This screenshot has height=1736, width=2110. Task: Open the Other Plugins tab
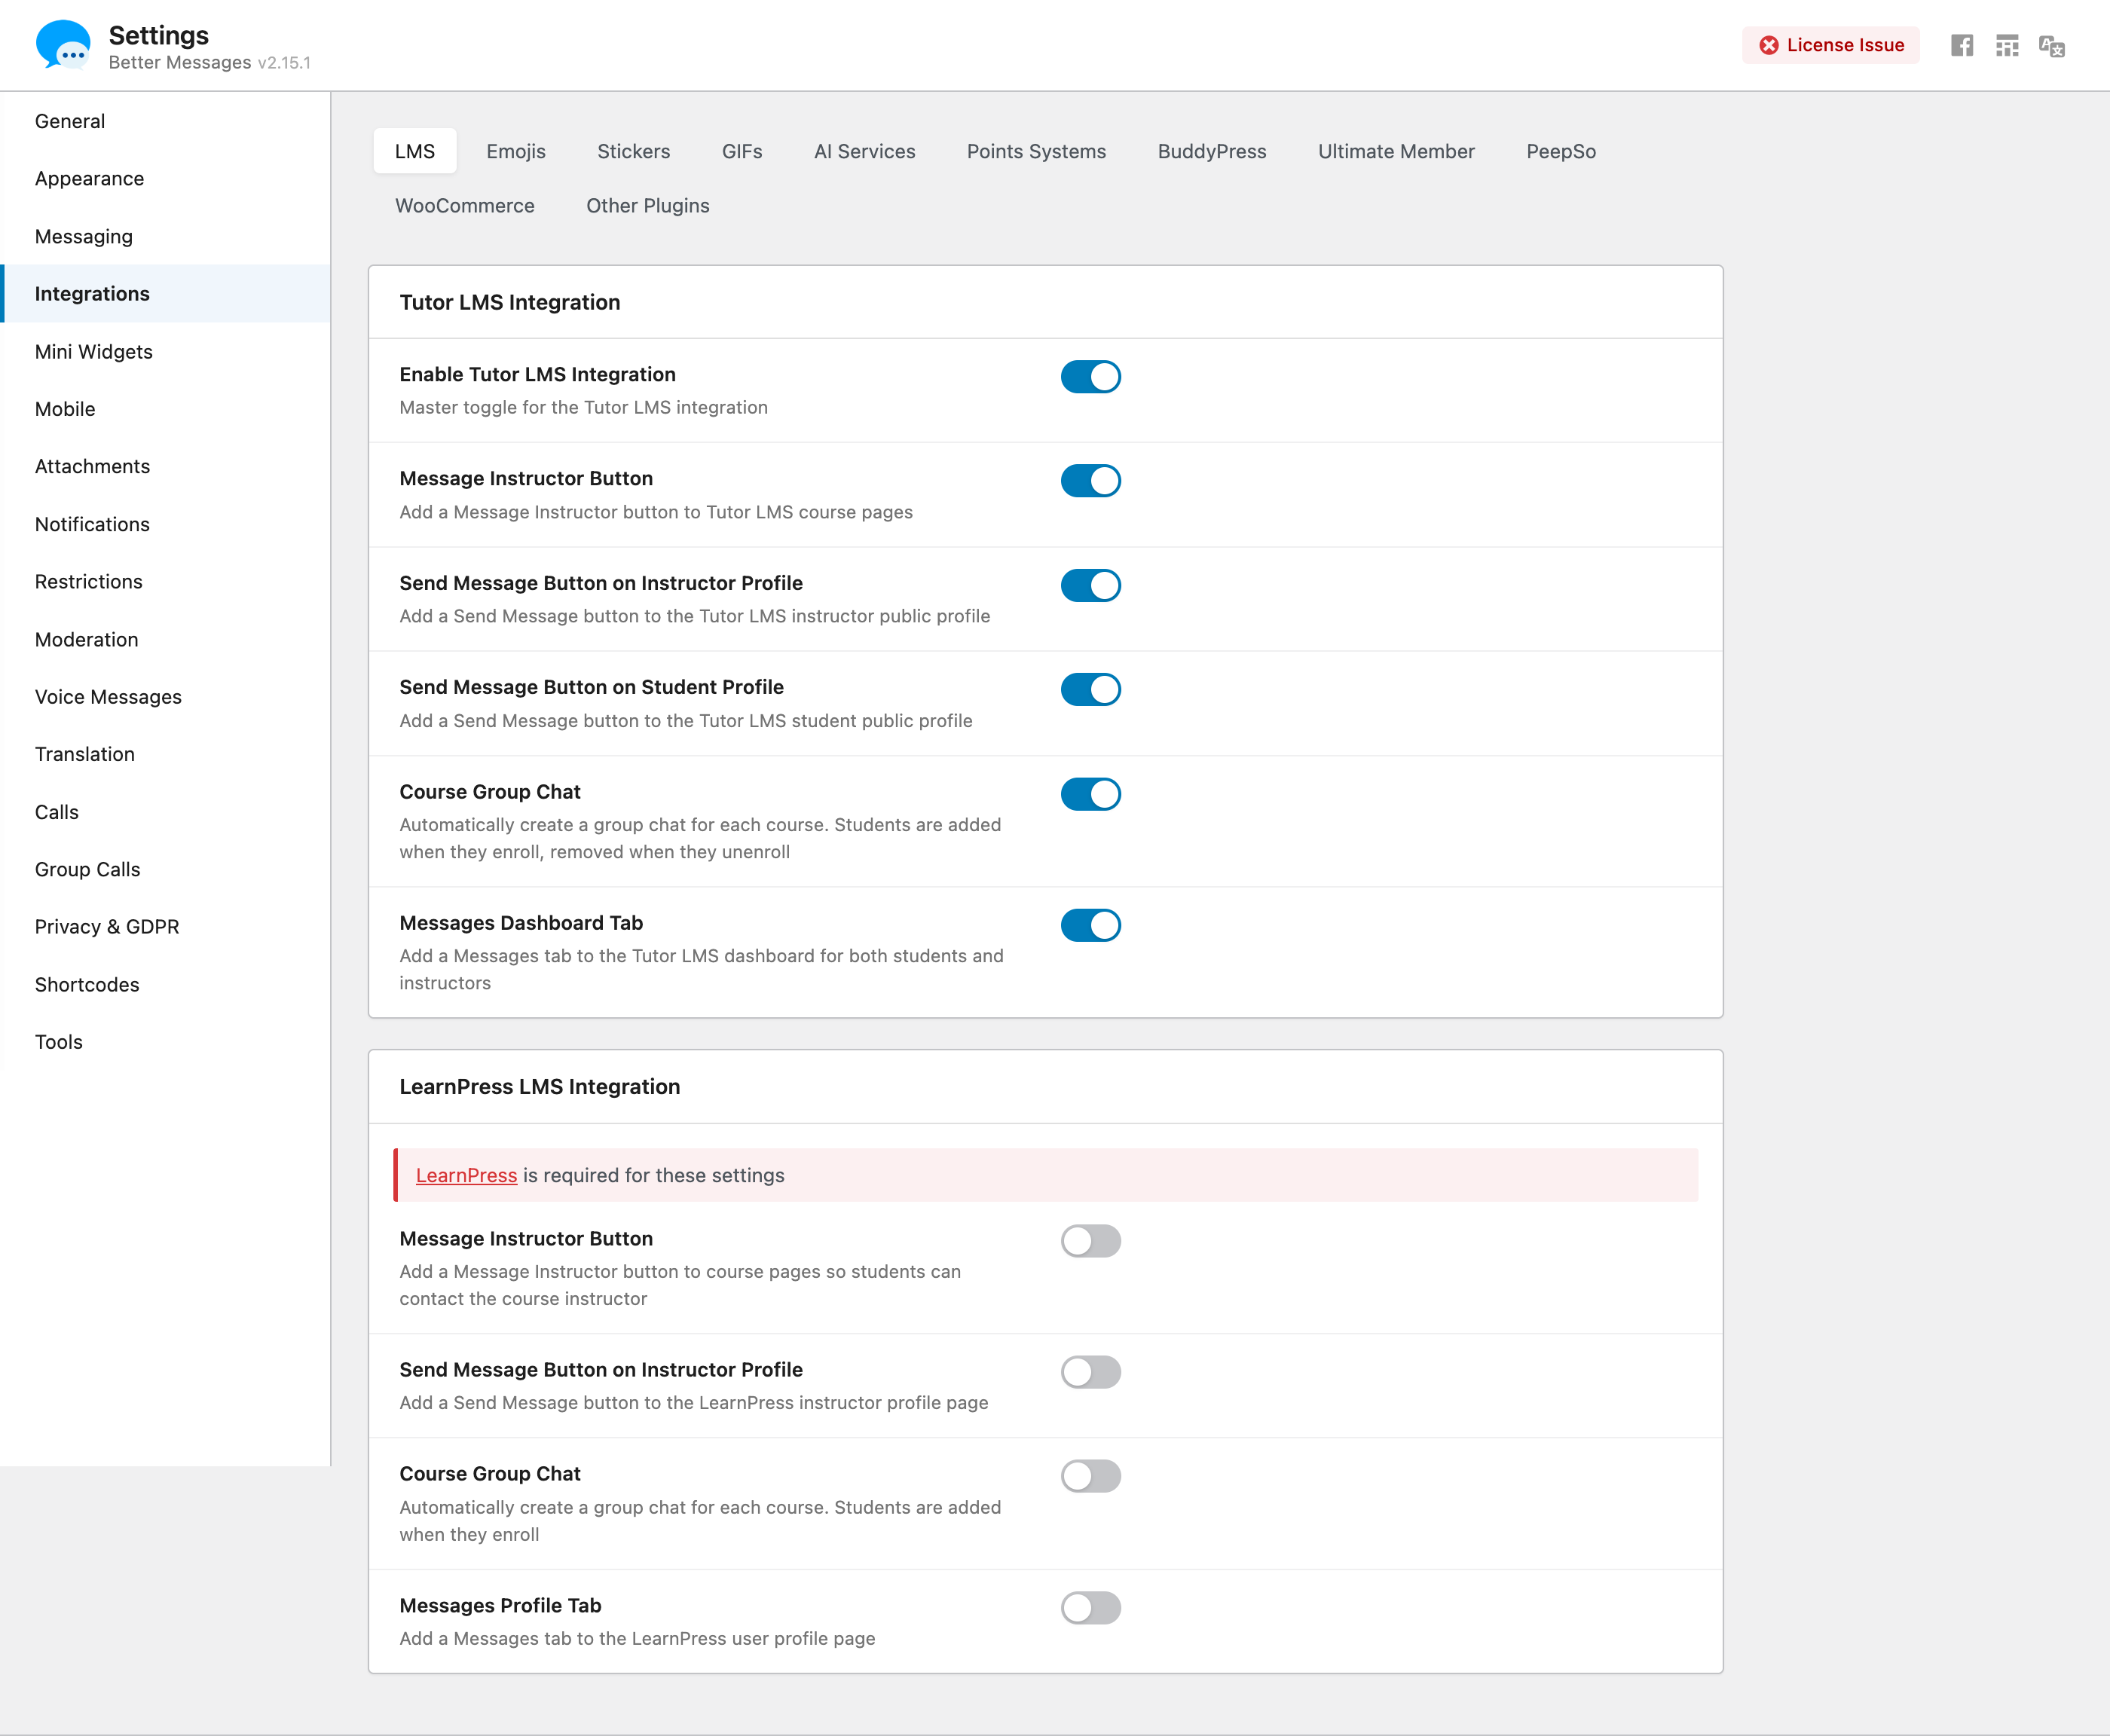point(648,206)
